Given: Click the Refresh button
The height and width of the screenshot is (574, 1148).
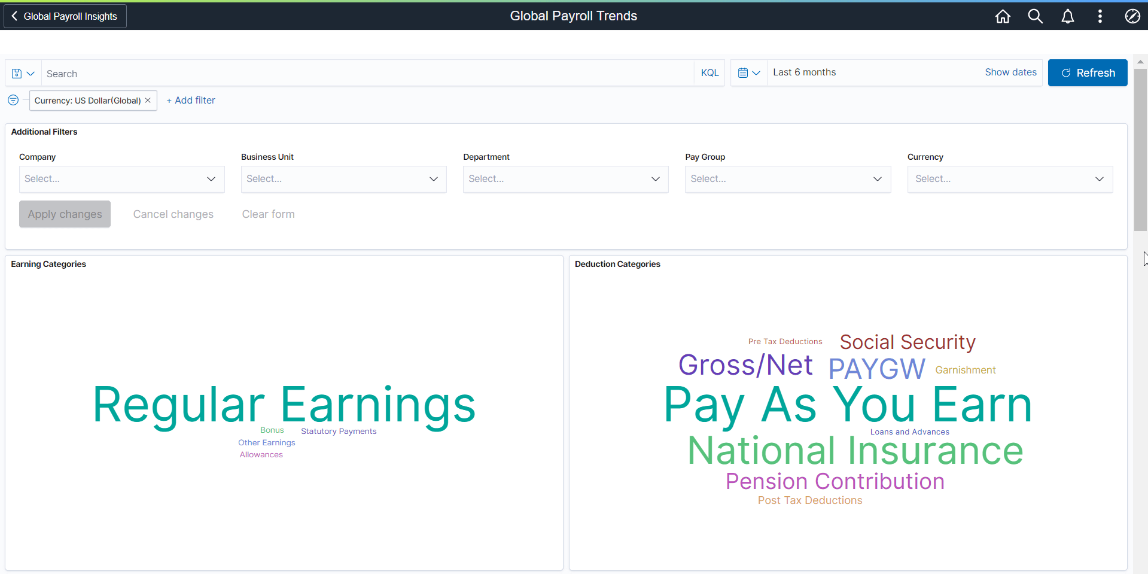Looking at the screenshot, I should point(1088,72).
